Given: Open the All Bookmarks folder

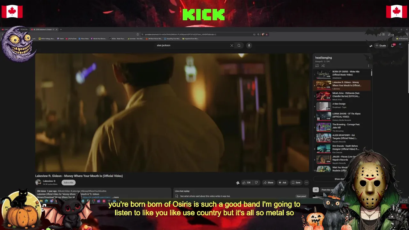Looking at the screenshot, I should coord(402,39).
